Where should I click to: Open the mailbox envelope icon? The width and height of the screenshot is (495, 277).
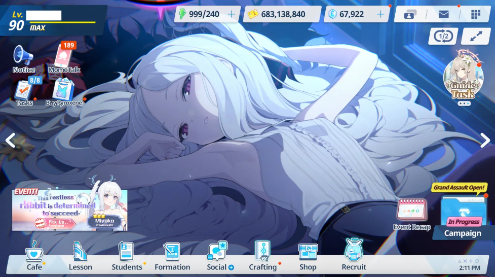443,14
